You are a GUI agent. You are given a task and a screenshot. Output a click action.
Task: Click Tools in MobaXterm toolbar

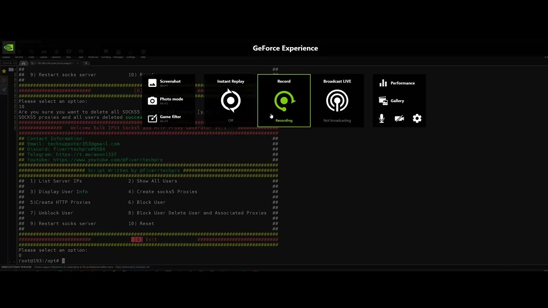click(x=31, y=55)
